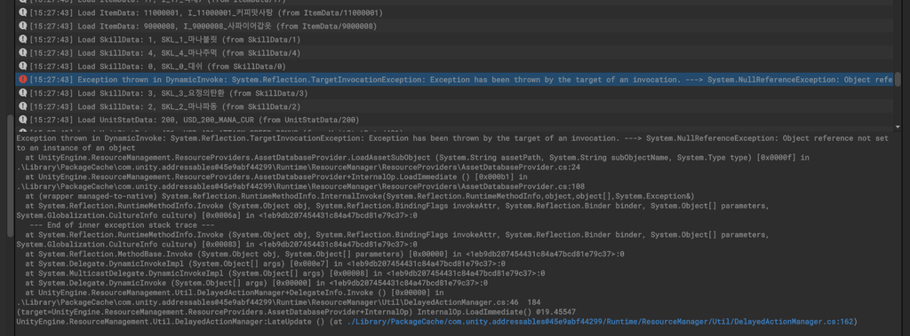Click the AssetDatabaseProvider.LoadAssetSubObject stack line
Image resolution: width=910 pixels, height=336 pixels.
(417, 157)
